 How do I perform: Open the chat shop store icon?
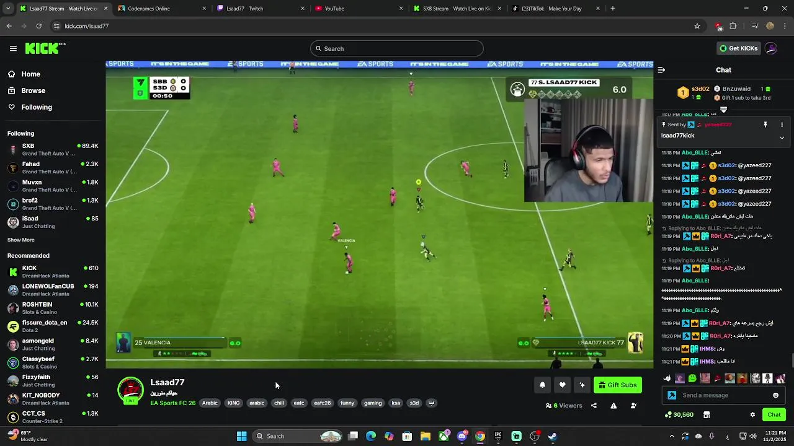point(707,414)
